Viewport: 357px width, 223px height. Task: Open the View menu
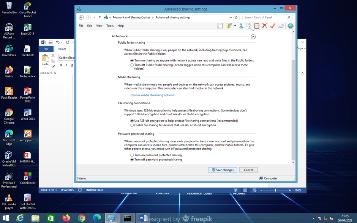point(99,26)
